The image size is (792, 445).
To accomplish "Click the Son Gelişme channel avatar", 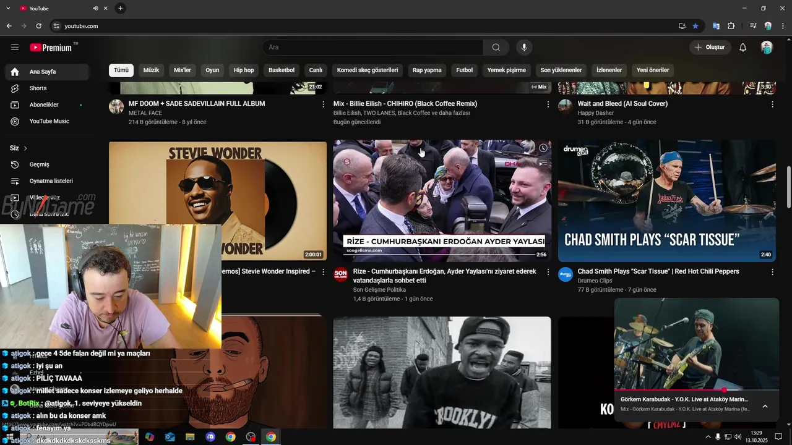I will tap(341, 274).
